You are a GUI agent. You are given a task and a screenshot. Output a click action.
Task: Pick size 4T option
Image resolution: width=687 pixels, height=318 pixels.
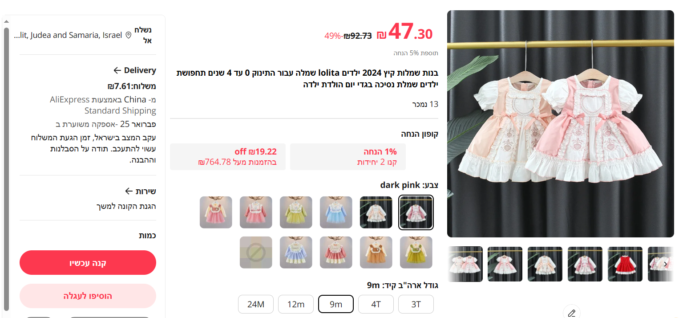[x=376, y=304]
